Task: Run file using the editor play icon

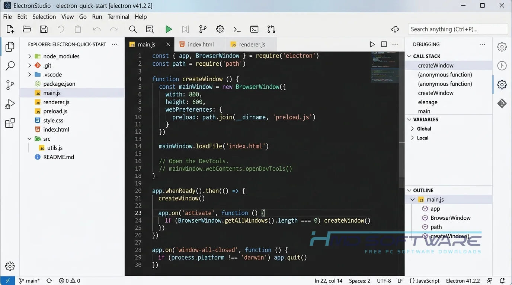Action: (x=372, y=44)
